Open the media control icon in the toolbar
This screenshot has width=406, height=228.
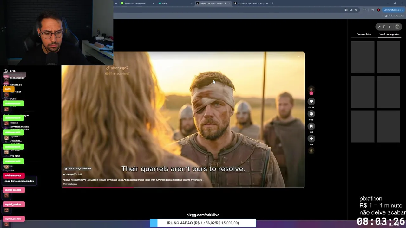click(x=373, y=10)
